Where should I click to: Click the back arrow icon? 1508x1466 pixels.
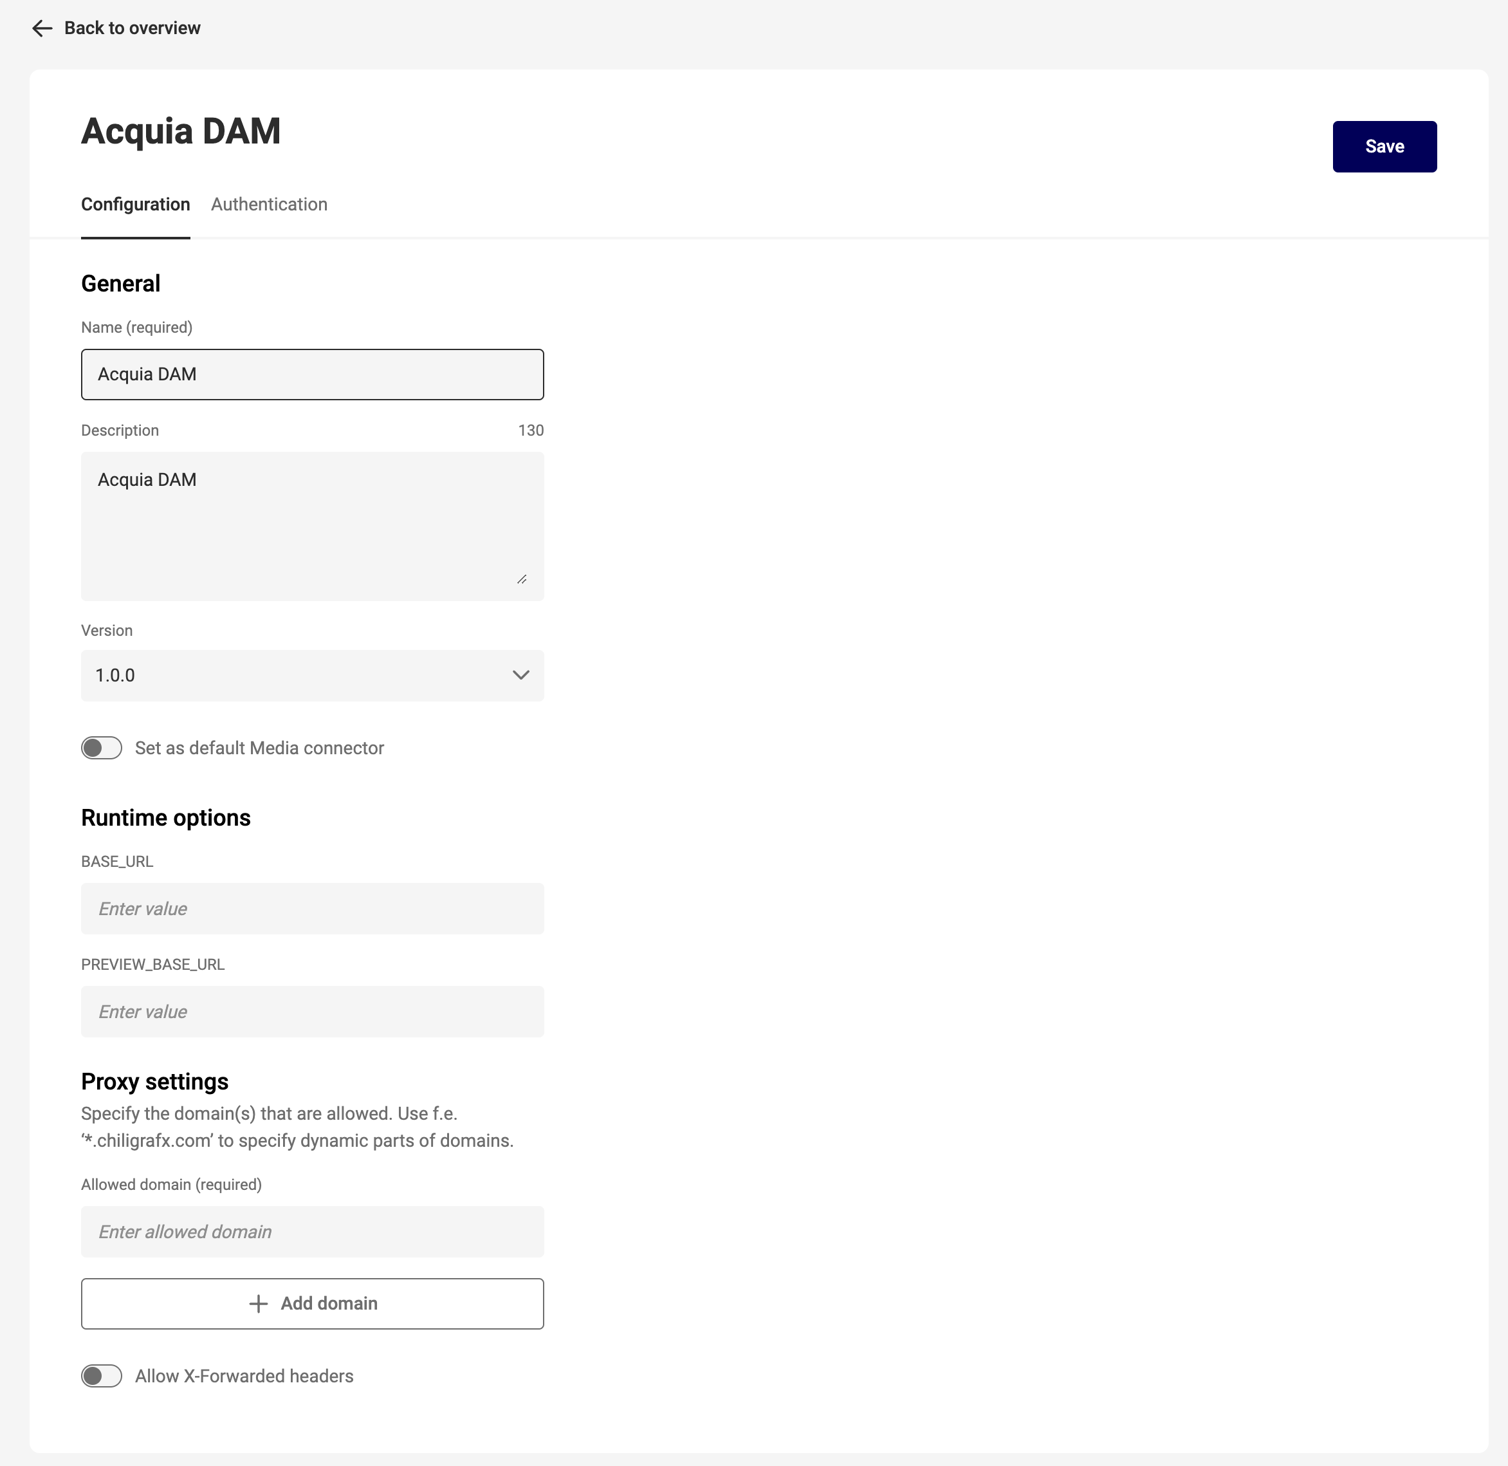coord(42,28)
